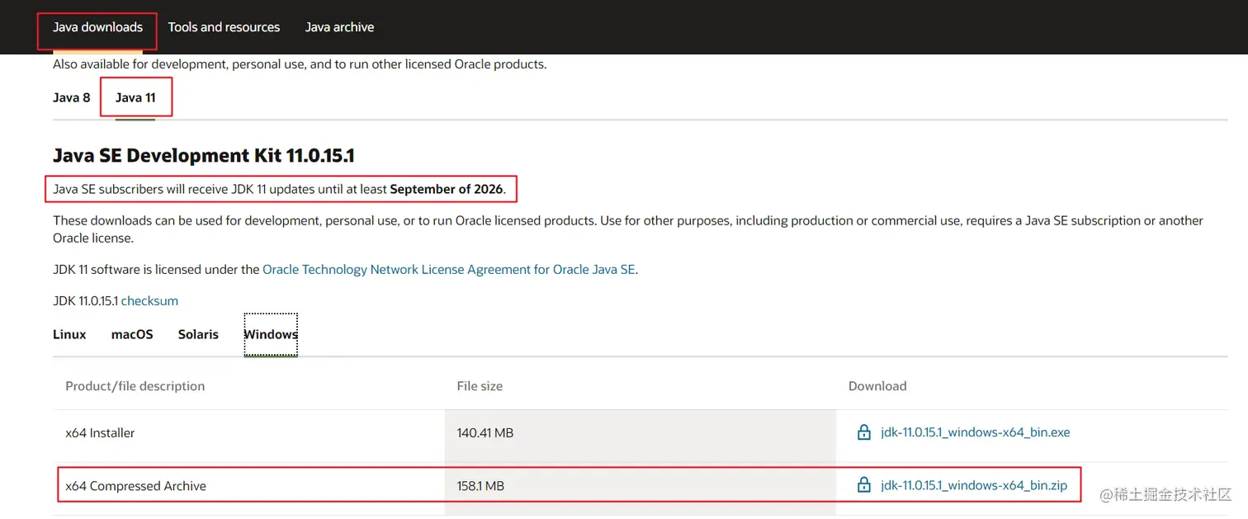Select the 158.1 MB file size
1248x519 pixels.
tap(480, 486)
